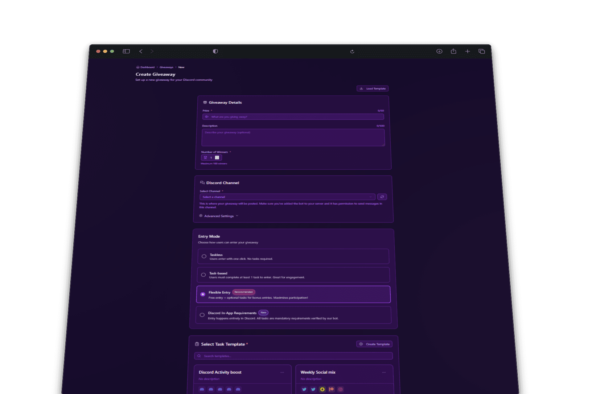Viewport: 592px width, 394px height.
Task: Open Discord Activity boost template options menu
Action: click(282, 372)
